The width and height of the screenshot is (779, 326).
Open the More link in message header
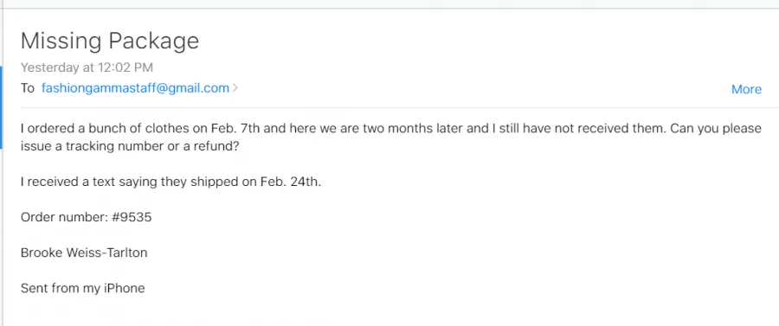pos(746,89)
